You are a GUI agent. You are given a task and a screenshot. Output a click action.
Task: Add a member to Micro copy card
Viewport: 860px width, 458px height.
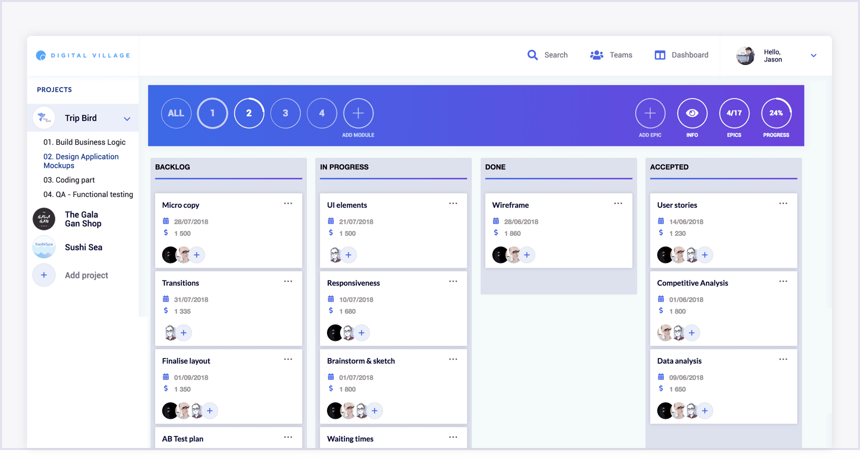coord(197,255)
